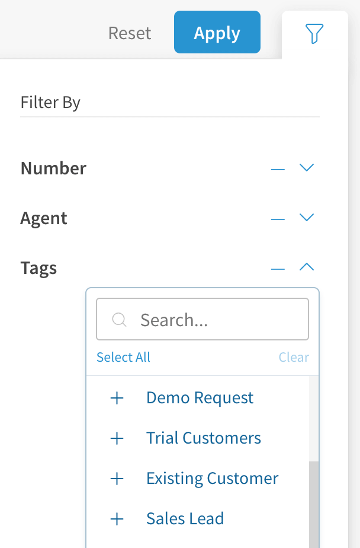Click the funnel filter icon

click(314, 34)
